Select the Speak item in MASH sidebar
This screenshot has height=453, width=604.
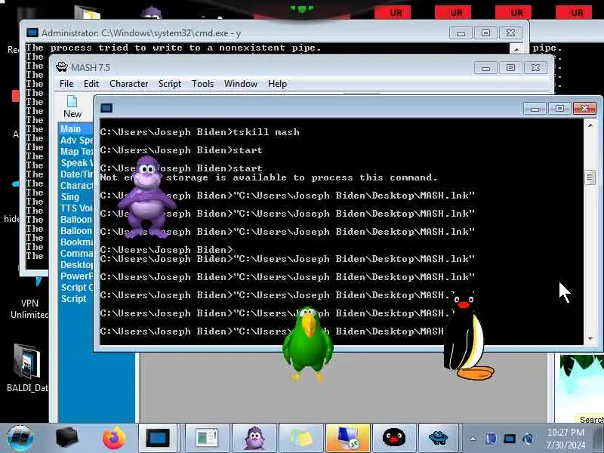click(76, 163)
